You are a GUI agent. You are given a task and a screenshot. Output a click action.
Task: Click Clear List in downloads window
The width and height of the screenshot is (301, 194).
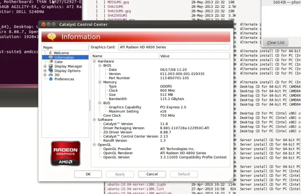pos(276,43)
